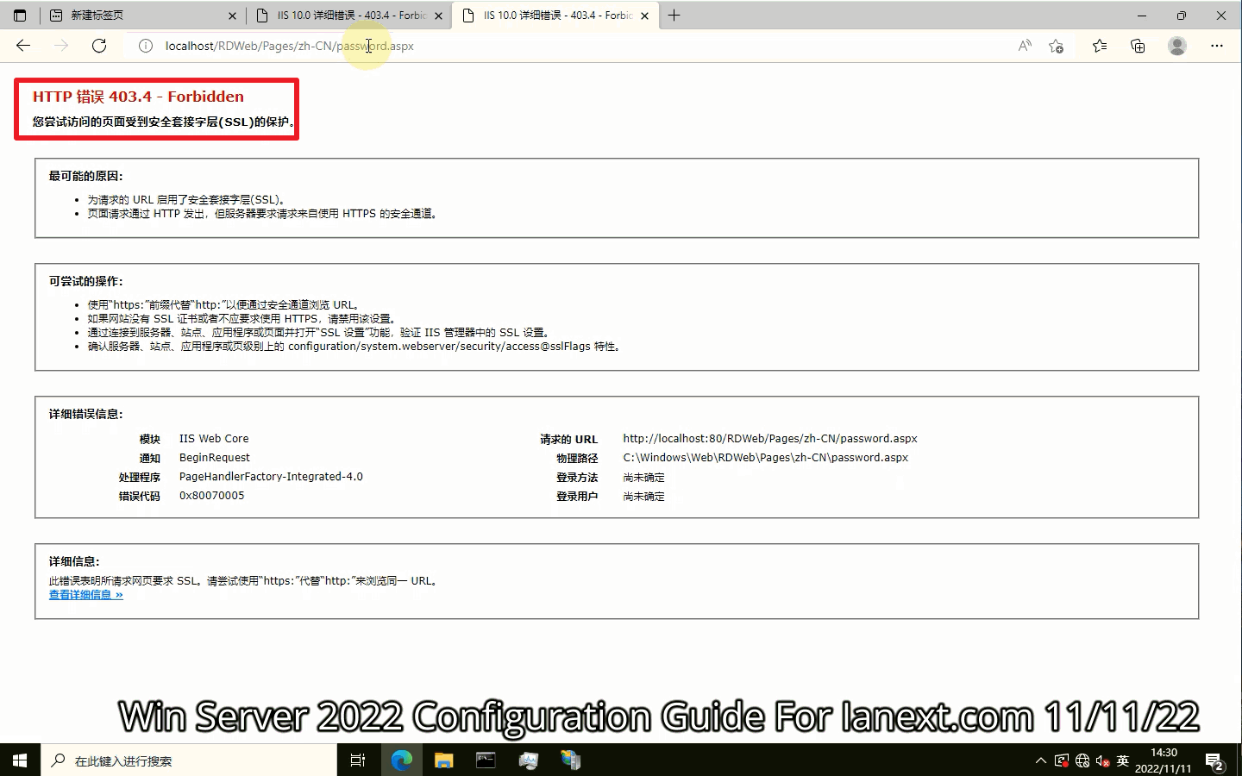The height and width of the screenshot is (776, 1242).
Task: Open the tab actions menu
Action: click(x=20, y=16)
